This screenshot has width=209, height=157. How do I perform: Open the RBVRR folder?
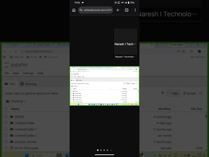tap(19, 117)
